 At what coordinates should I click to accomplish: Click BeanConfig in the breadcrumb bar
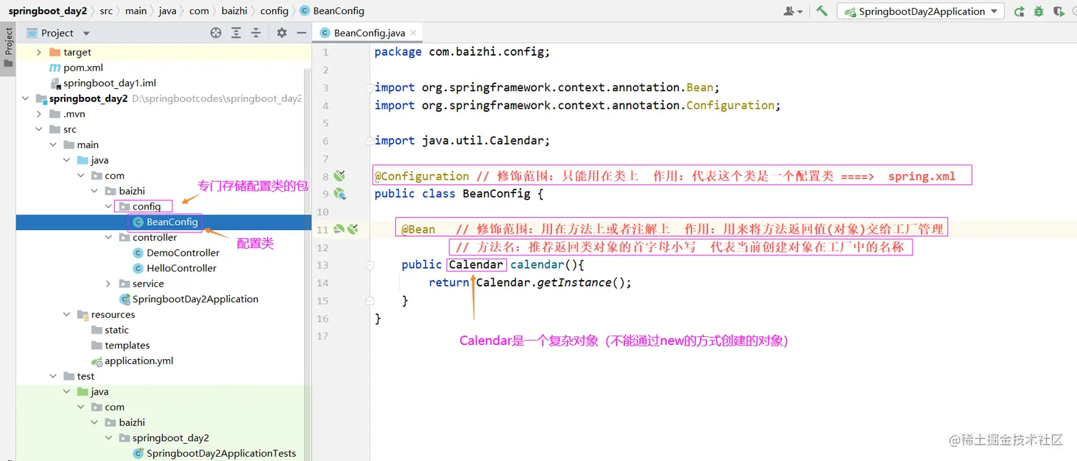point(338,11)
